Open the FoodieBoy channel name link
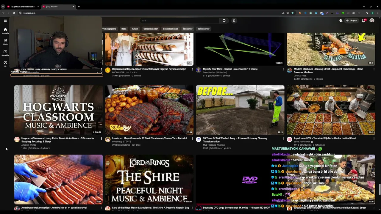The height and width of the screenshot is (214, 381). point(121,142)
